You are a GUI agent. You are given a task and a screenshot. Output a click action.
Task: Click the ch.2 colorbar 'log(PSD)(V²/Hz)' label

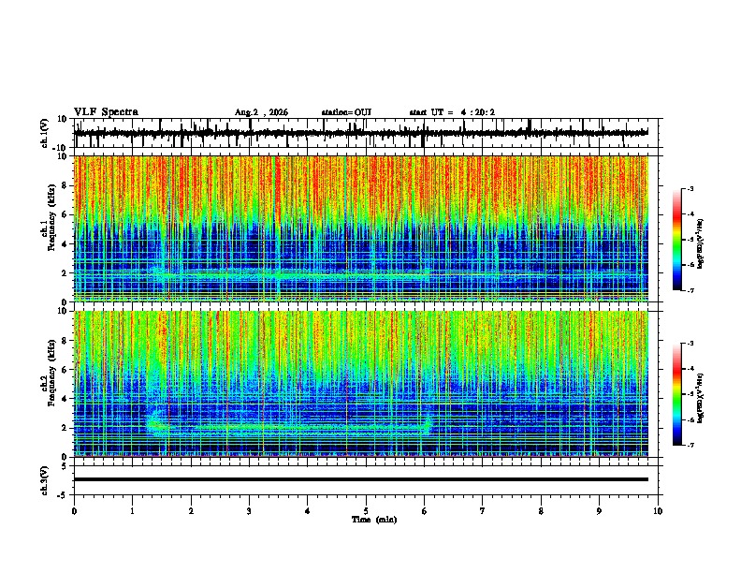point(700,398)
